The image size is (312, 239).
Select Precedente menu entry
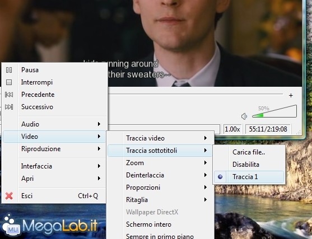click(54, 95)
